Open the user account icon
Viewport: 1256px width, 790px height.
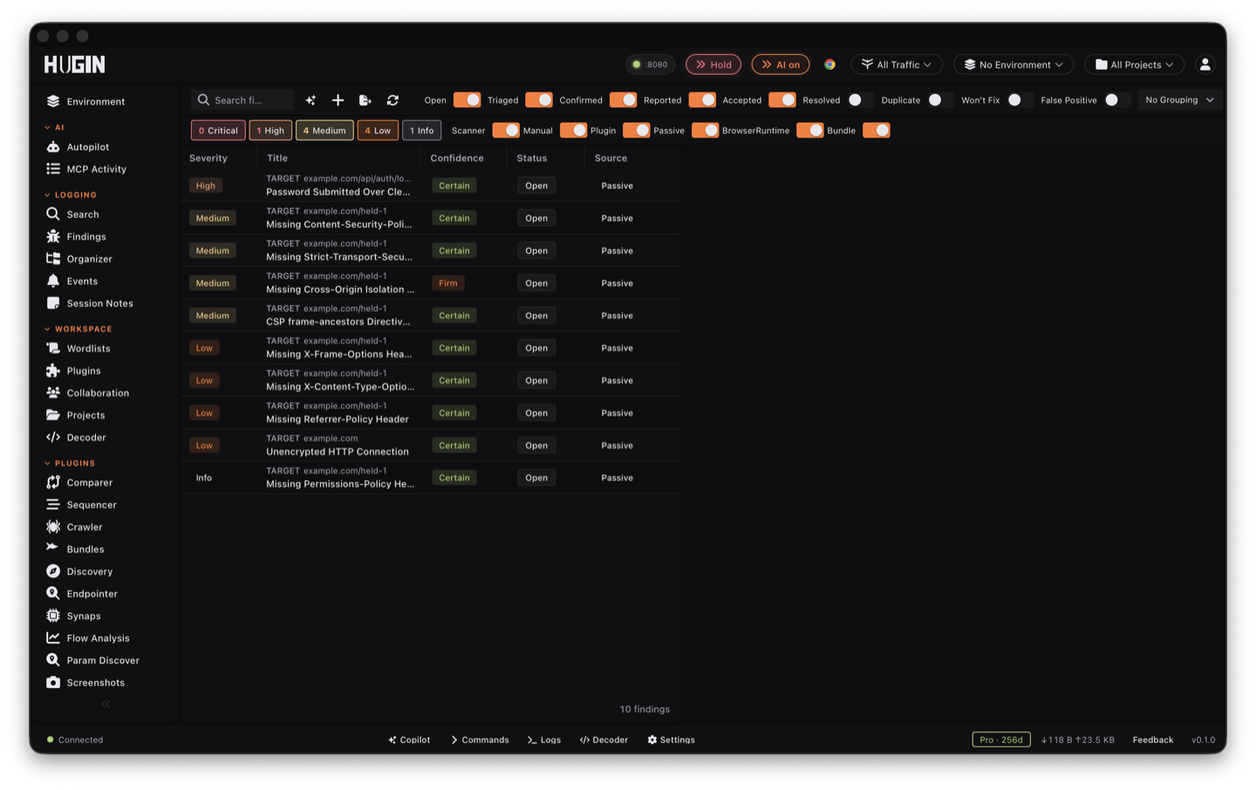coord(1205,65)
